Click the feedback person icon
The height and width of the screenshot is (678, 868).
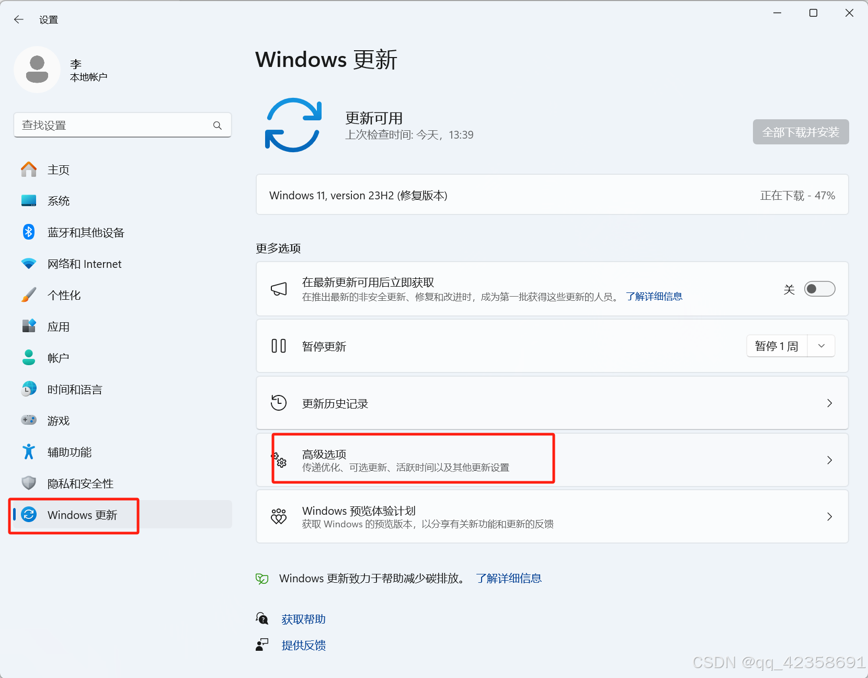262,645
